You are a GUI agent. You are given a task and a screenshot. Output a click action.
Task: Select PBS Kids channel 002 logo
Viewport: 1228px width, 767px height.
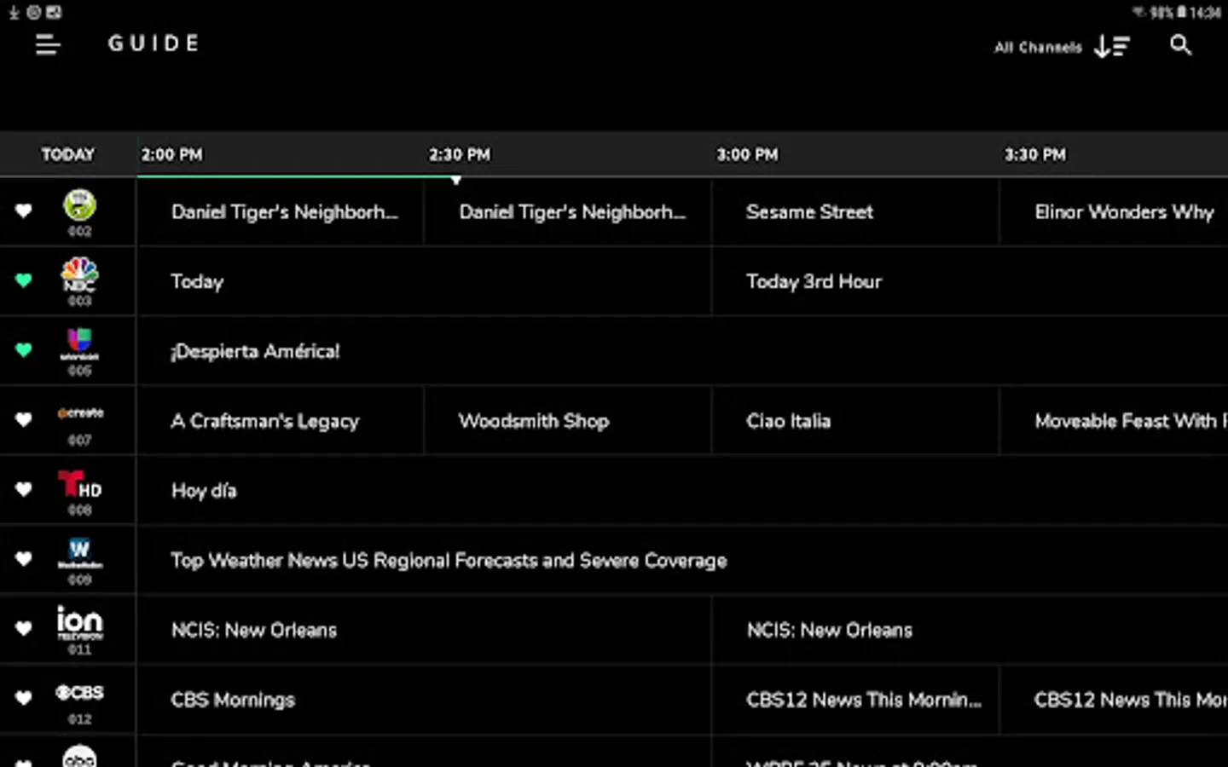click(79, 205)
